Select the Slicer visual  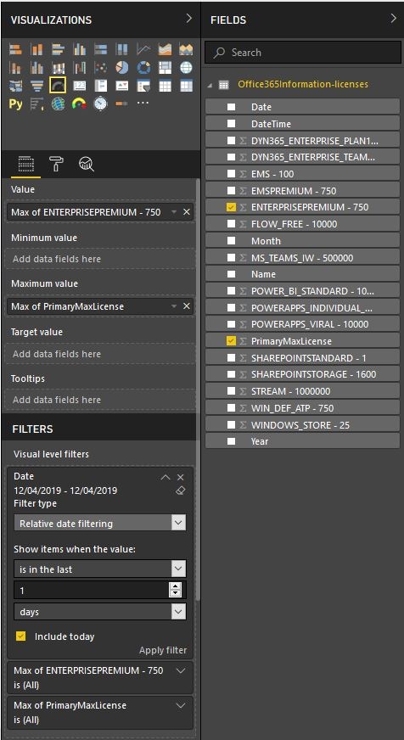coord(143,86)
